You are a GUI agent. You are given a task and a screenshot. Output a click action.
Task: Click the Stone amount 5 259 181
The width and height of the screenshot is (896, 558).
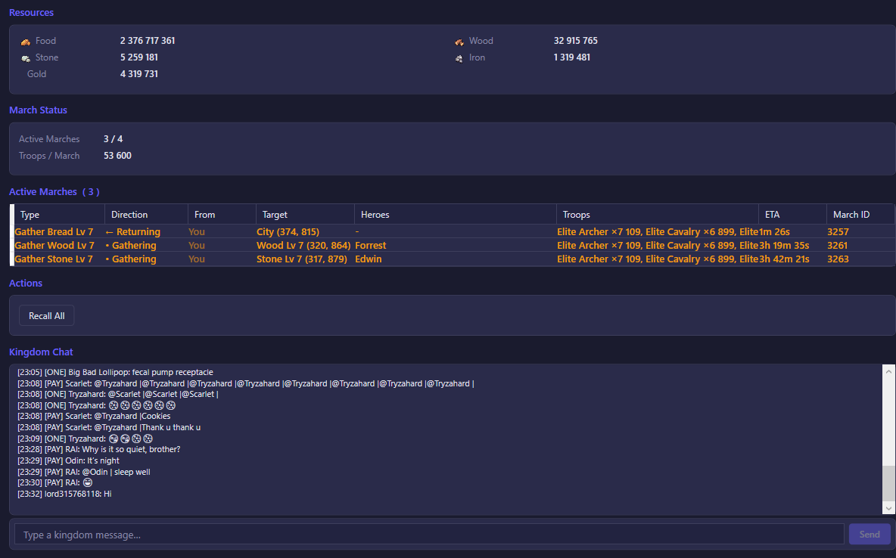click(138, 57)
